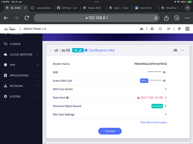Screen dimensions: 193x144
Task: Open the cloud status icon in header
Action: pos(141,29)
